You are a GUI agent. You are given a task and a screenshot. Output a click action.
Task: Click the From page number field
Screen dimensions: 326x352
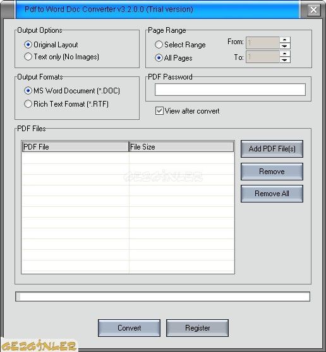(263, 43)
